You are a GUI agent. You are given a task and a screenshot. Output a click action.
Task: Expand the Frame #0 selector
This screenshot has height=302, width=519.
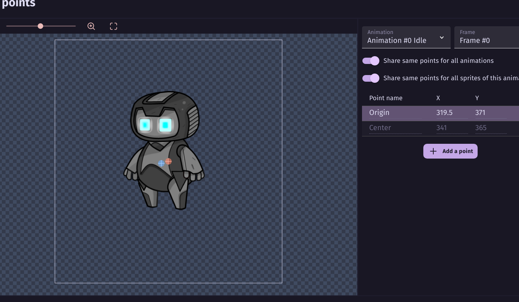(486, 37)
